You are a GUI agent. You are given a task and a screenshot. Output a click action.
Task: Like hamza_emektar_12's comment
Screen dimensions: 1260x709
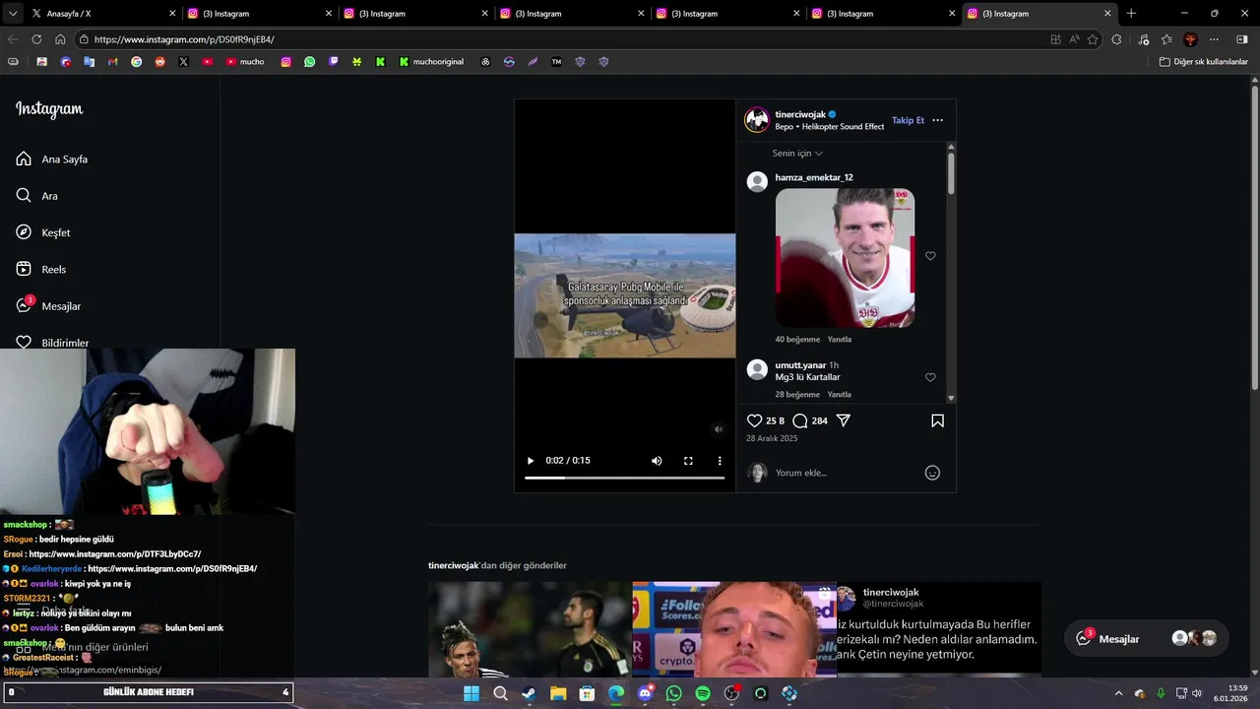[x=930, y=256]
